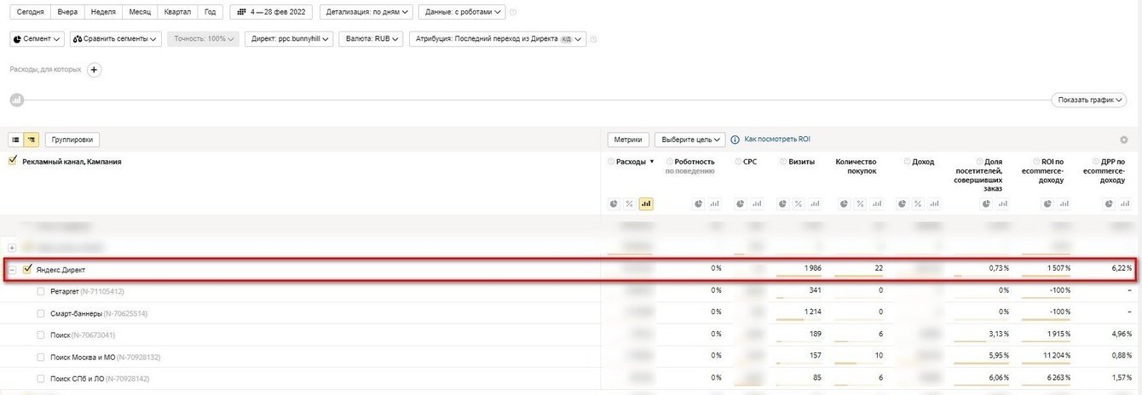This screenshot has height=395, width=1142.
Task: Select the bar chart icon under Количество покупок
Action: click(876, 203)
